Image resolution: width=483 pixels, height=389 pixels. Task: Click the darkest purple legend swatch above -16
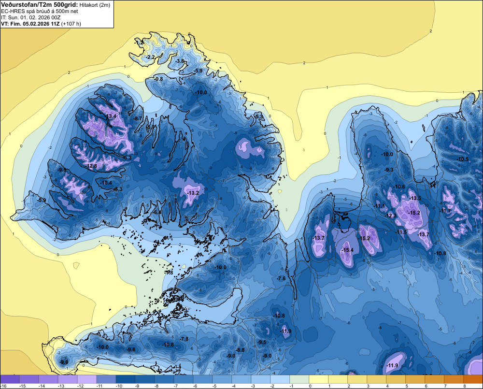(x=10, y=379)
